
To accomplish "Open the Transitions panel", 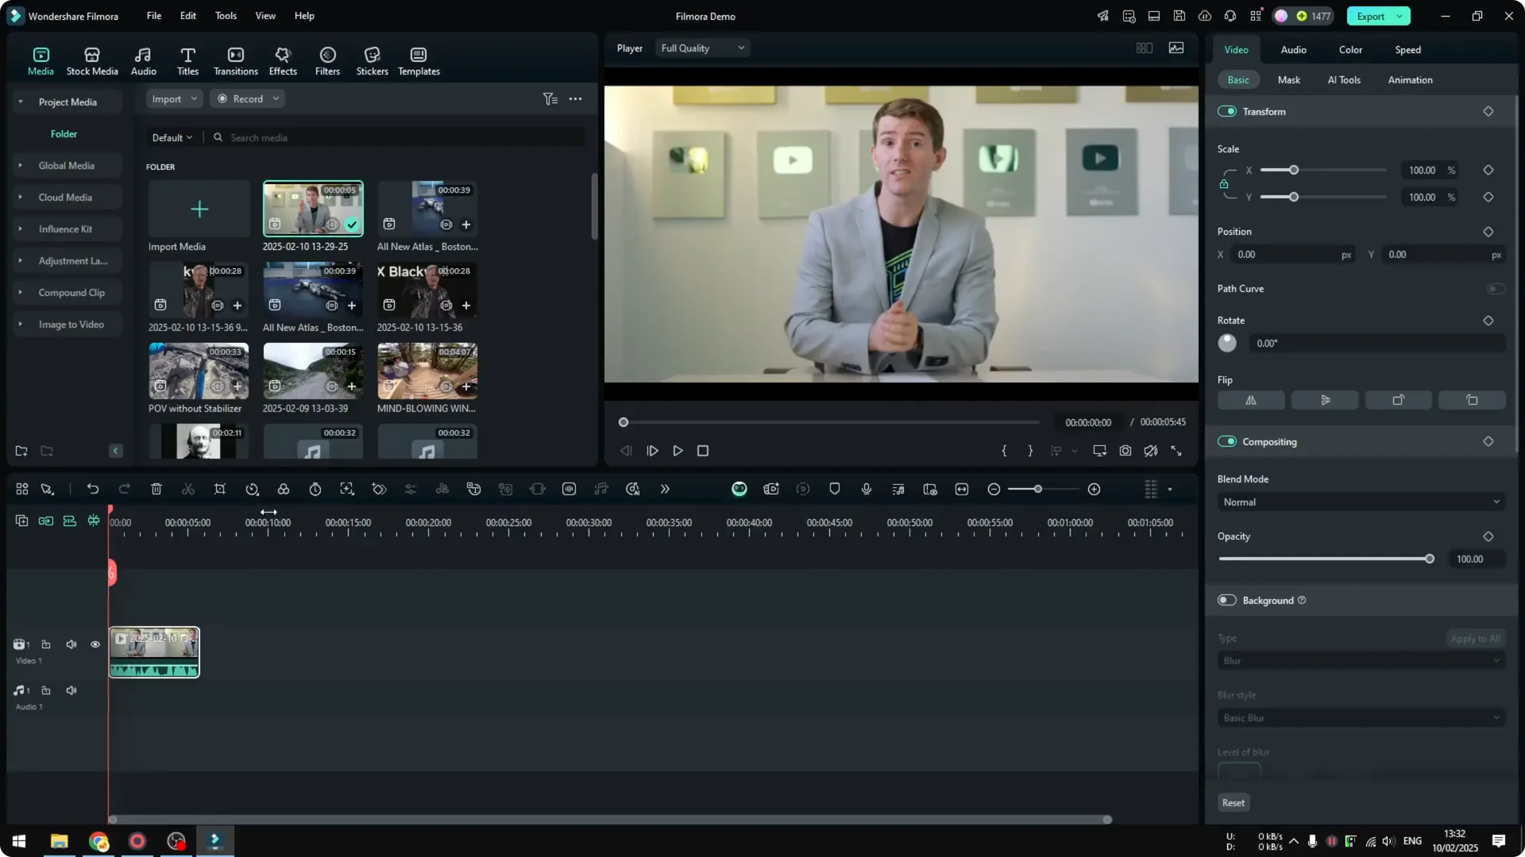I will click(235, 60).
